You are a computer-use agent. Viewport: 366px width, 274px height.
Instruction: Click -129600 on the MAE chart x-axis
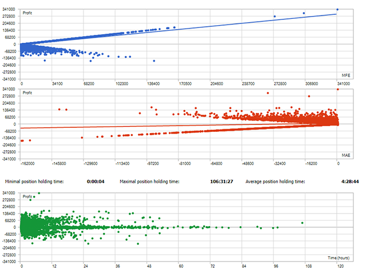[90, 164]
